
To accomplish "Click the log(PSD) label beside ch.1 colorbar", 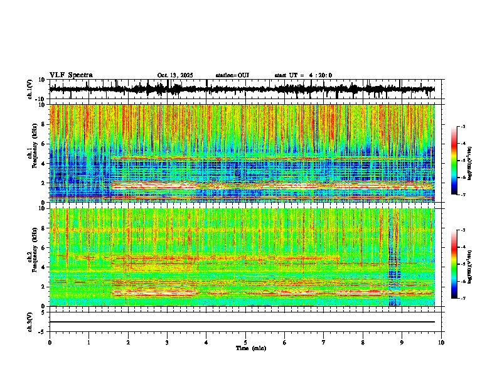I will [469, 163].
